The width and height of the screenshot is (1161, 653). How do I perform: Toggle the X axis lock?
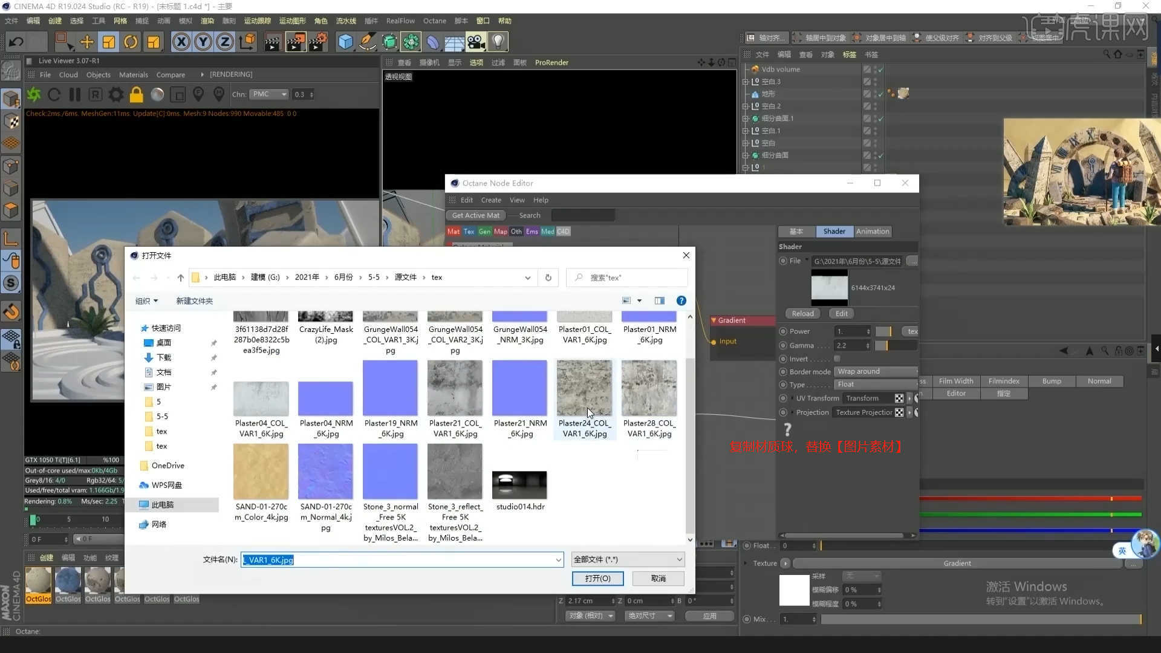(181, 42)
